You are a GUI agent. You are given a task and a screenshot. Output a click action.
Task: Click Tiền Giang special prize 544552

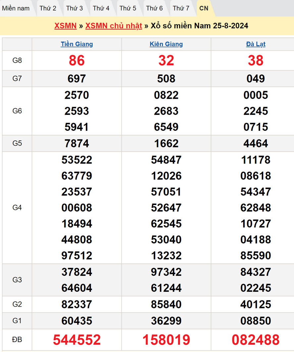[77, 340]
